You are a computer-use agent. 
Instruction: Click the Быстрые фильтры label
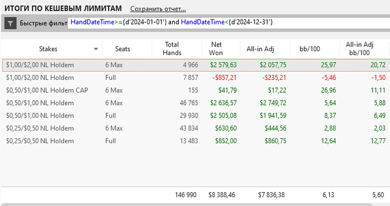point(43,23)
